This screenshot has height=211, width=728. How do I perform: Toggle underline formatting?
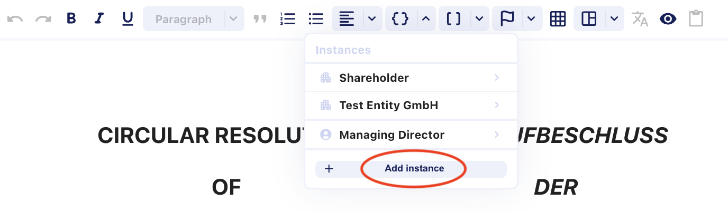pyautogui.click(x=128, y=19)
